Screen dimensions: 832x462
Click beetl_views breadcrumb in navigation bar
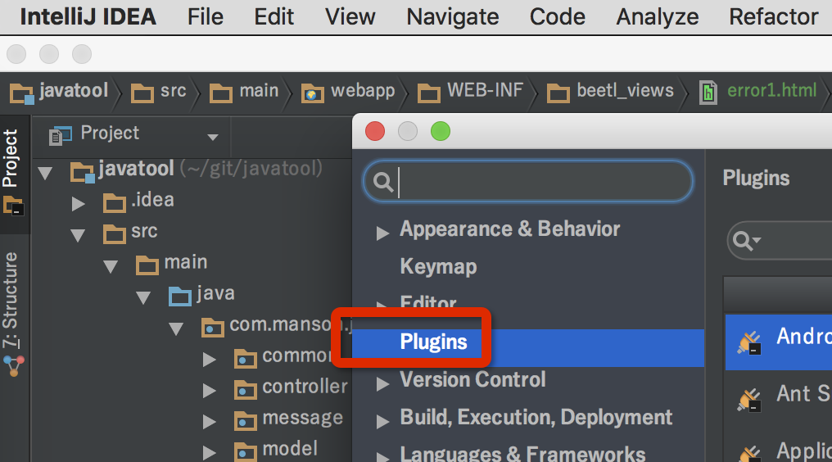pyautogui.click(x=625, y=91)
